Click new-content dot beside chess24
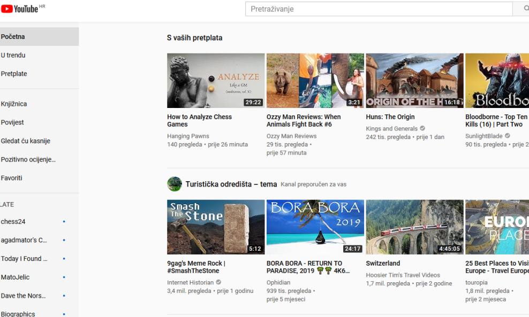529x317 pixels. 64,221
